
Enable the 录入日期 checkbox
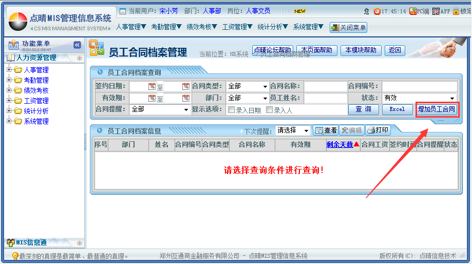pos(231,110)
